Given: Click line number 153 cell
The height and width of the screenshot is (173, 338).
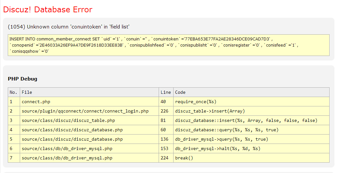Looking at the screenshot, I should [x=164, y=148].
